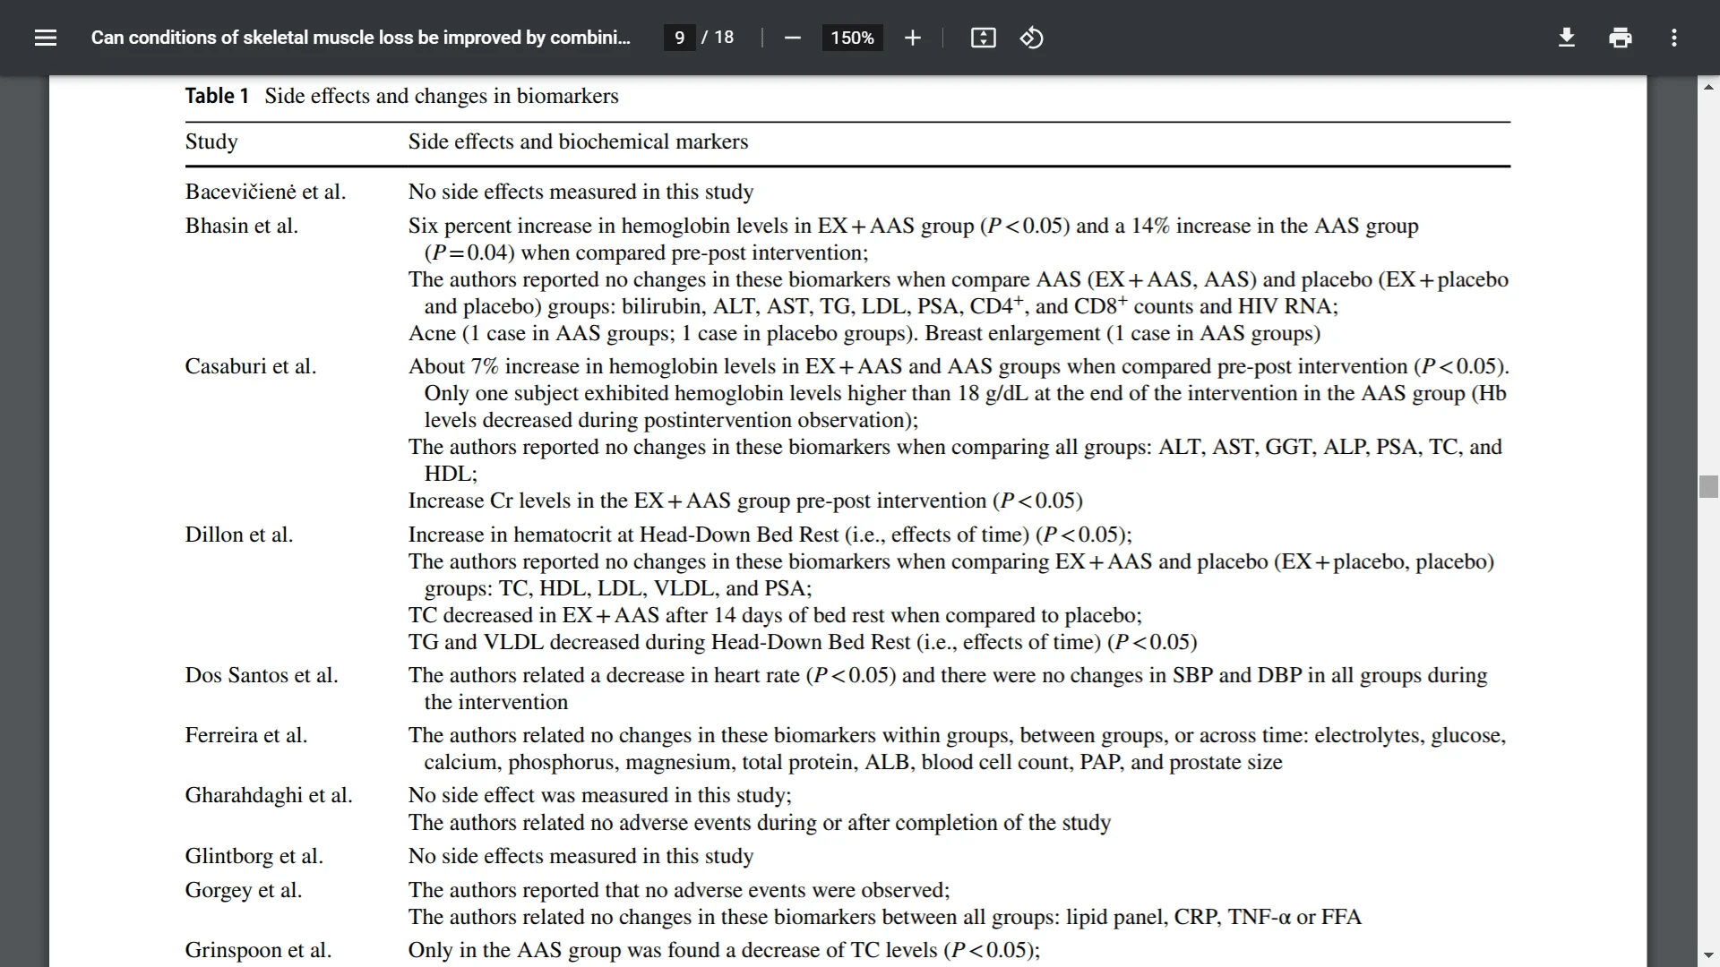Image resolution: width=1720 pixels, height=967 pixels.
Task: Click the scrollbar down arrow
Action: tap(1708, 955)
